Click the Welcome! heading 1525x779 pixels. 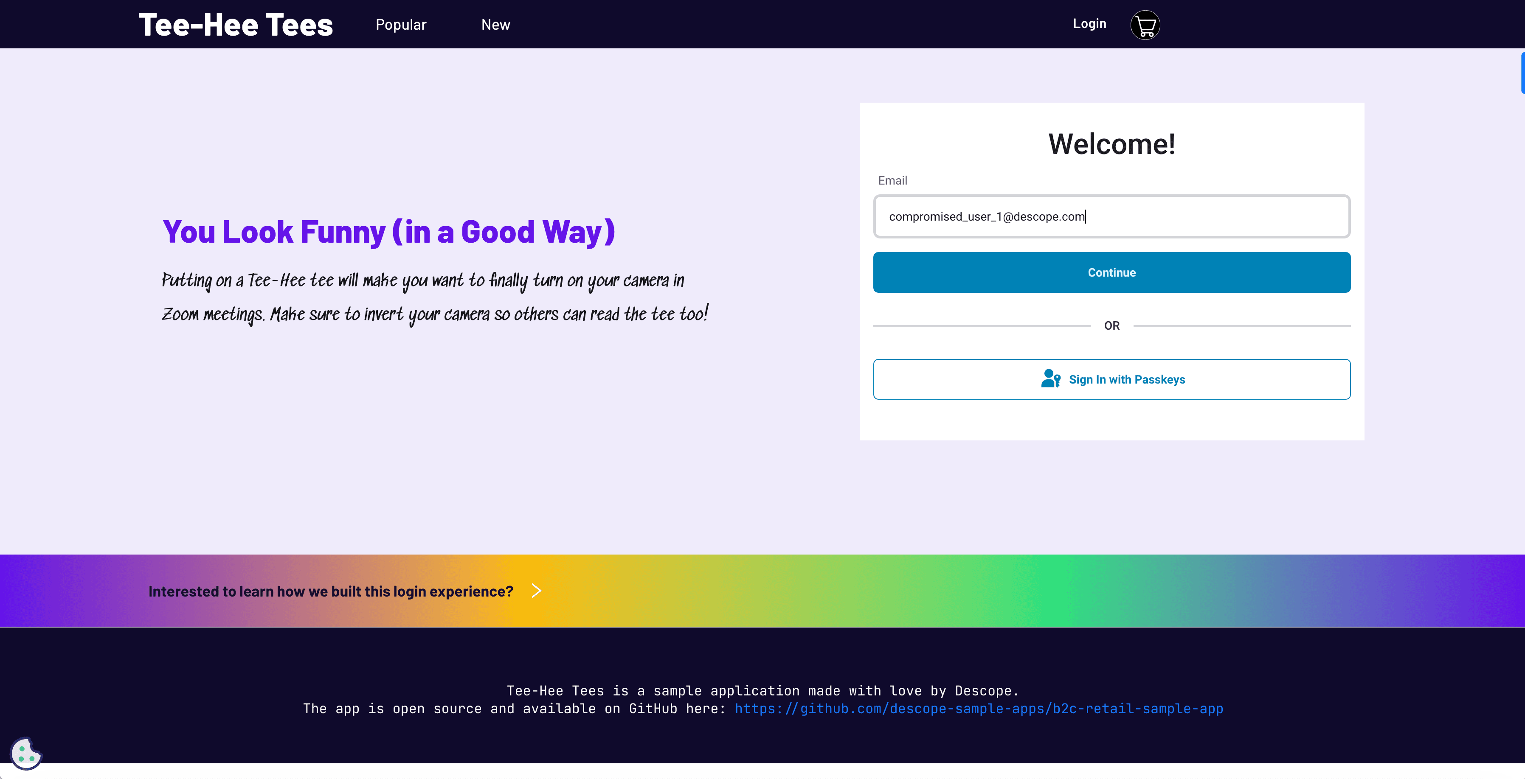[x=1111, y=144]
